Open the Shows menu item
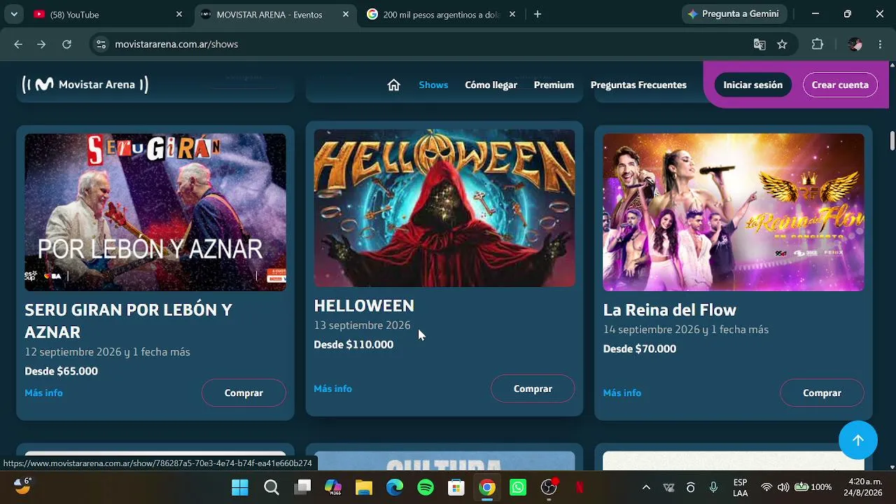The height and width of the screenshot is (504, 896). [433, 85]
